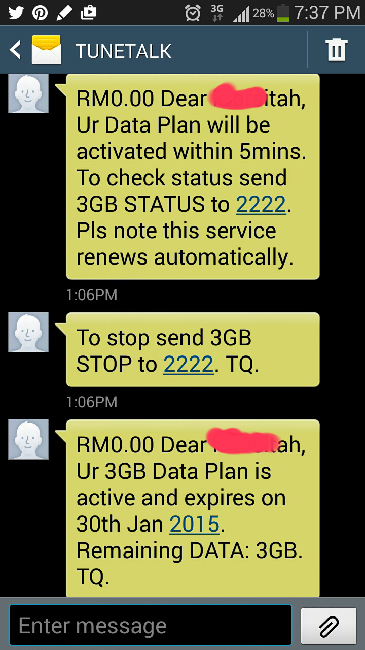Select the TUNETALK conversation title
The height and width of the screenshot is (650, 365).
(123, 51)
